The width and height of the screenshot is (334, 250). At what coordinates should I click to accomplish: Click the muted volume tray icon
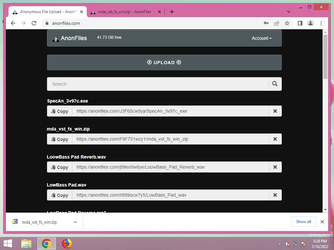click(287, 244)
